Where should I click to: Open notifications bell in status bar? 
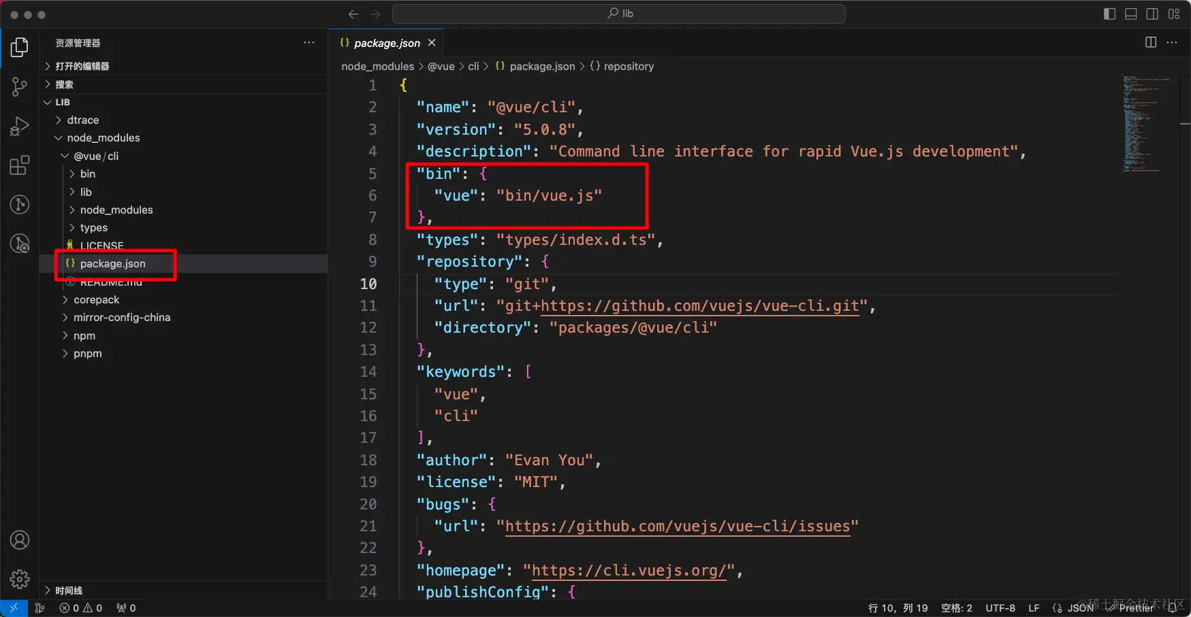tap(1174, 608)
